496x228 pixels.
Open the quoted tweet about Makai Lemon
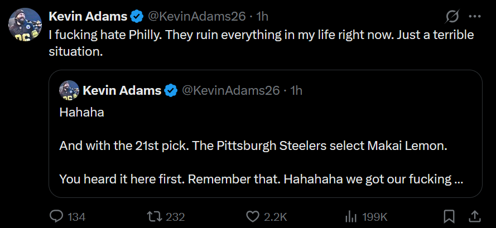(265, 147)
